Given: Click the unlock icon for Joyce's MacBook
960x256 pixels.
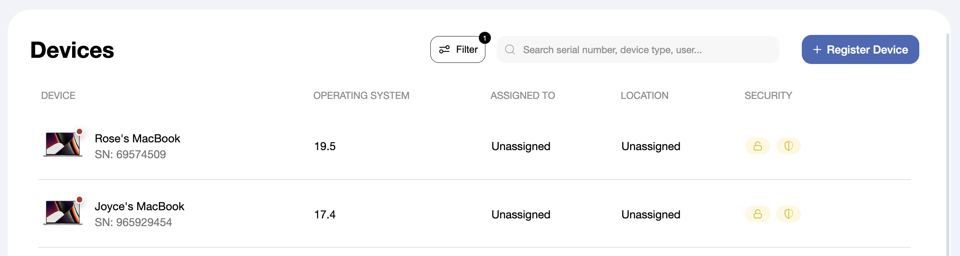Looking at the screenshot, I should 758,214.
